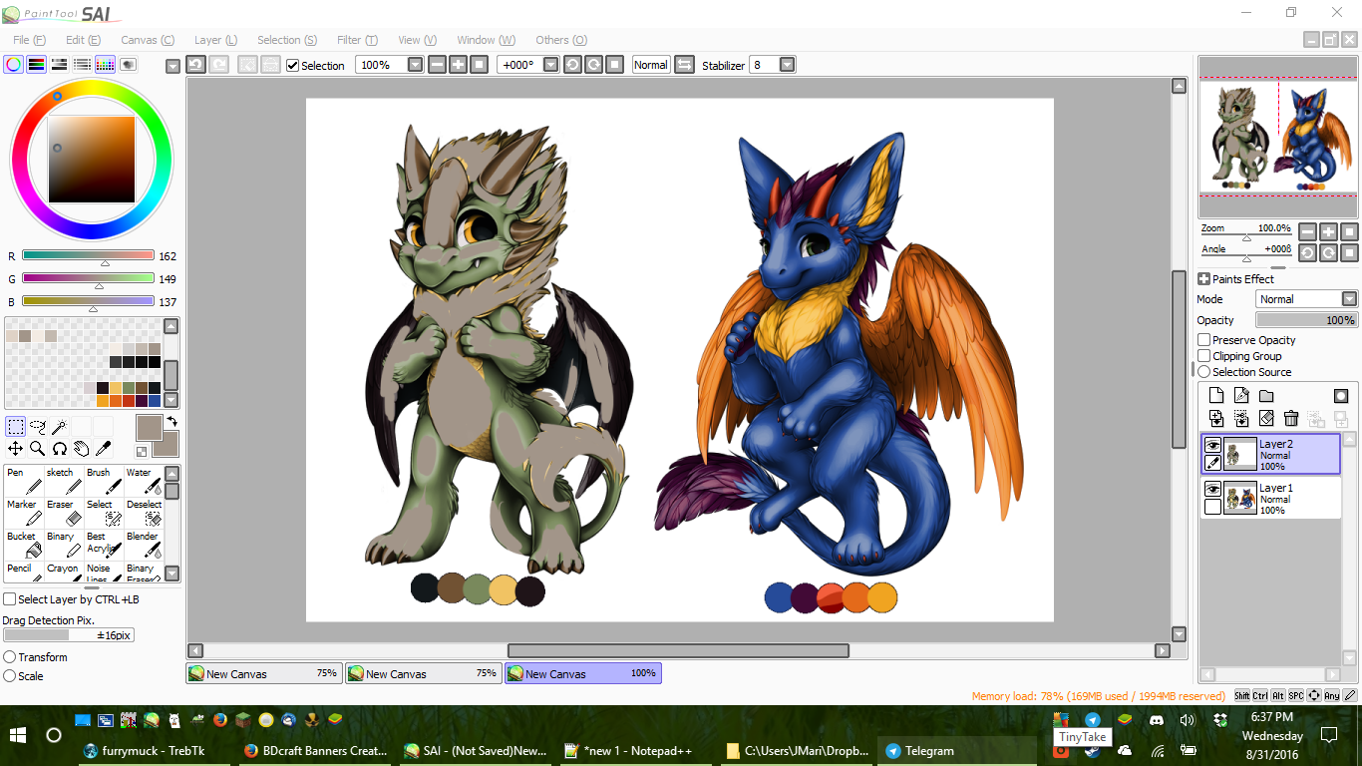Click the Undo arrow in toolbar
1362x766 pixels.
195,65
